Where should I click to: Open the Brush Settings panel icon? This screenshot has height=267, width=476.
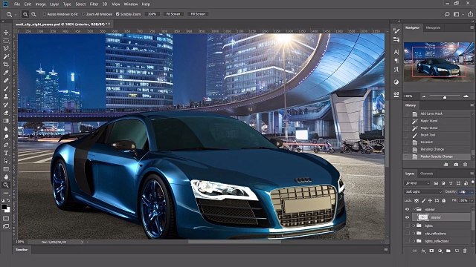point(396,30)
